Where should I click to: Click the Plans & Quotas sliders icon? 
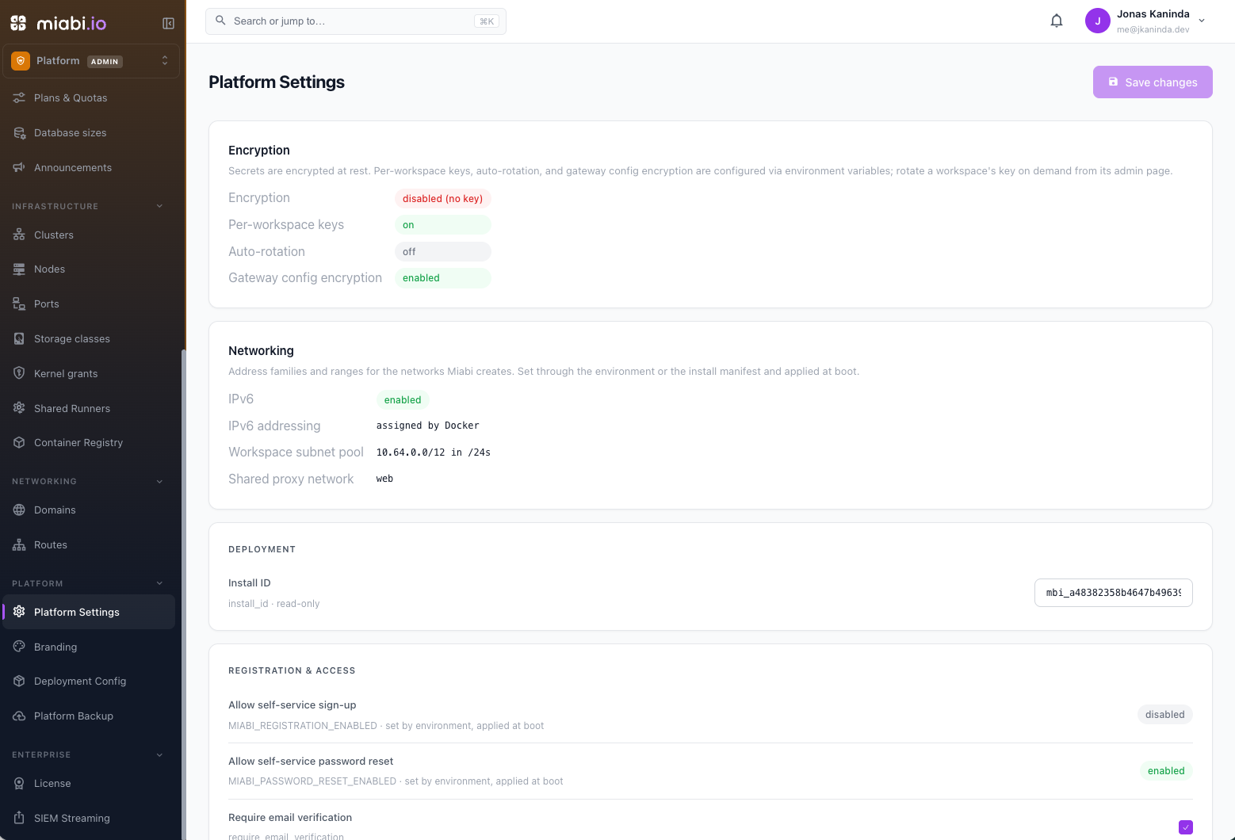click(19, 98)
